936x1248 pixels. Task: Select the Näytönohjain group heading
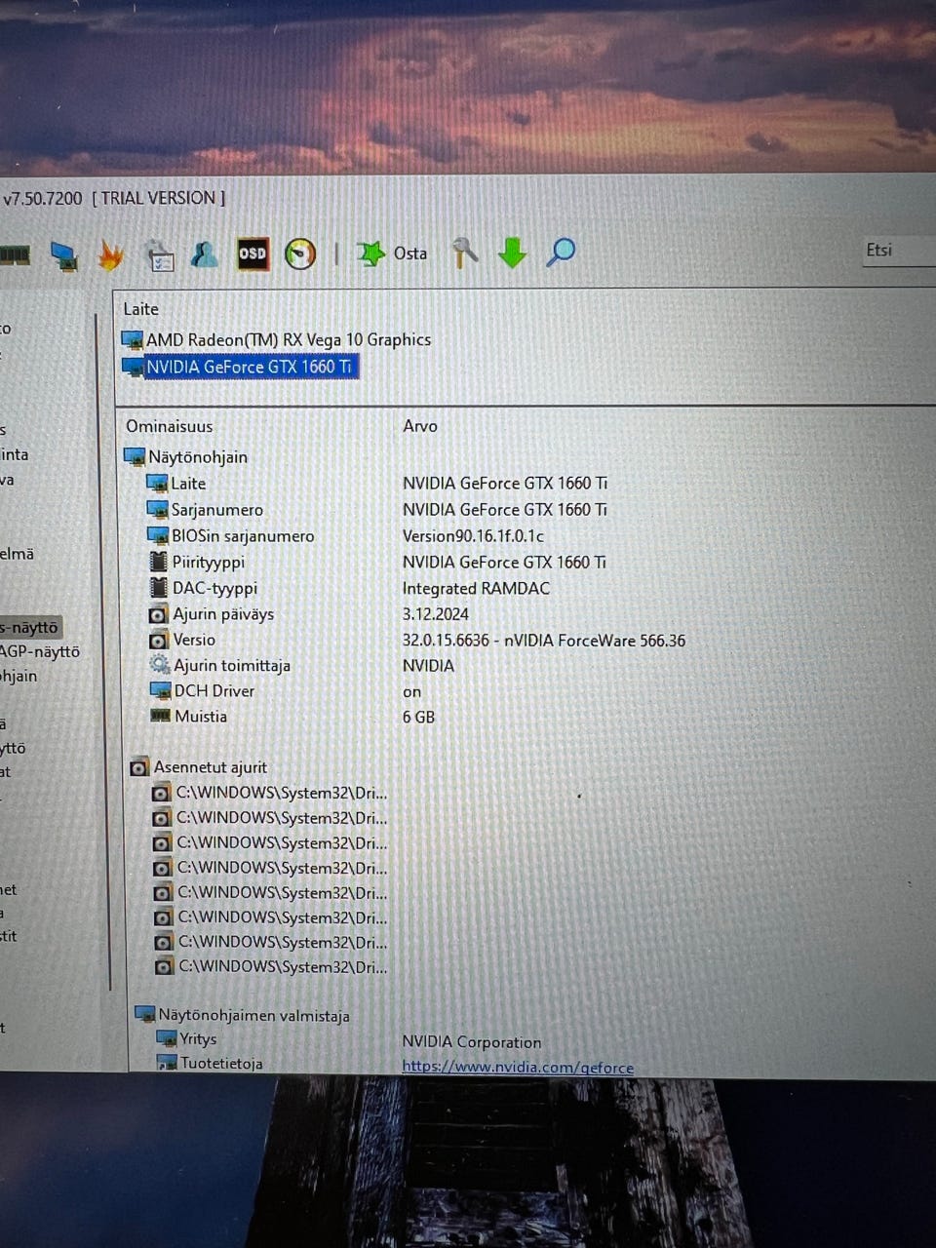[197, 457]
